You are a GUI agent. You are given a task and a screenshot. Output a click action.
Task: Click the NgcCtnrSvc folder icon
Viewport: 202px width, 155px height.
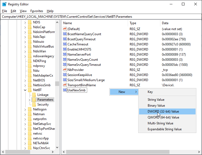(30, 148)
